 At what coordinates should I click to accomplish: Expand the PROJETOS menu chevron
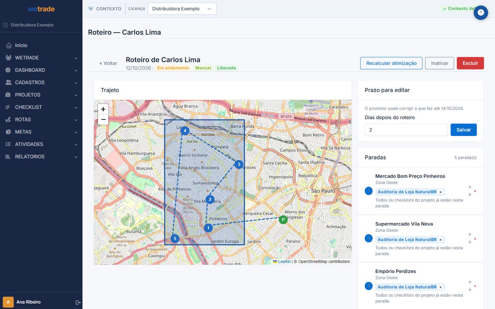pos(76,95)
